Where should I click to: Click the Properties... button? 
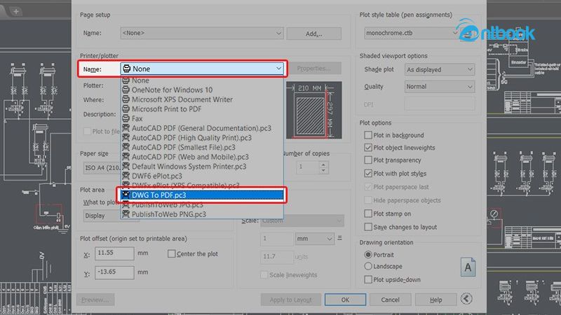(313, 68)
